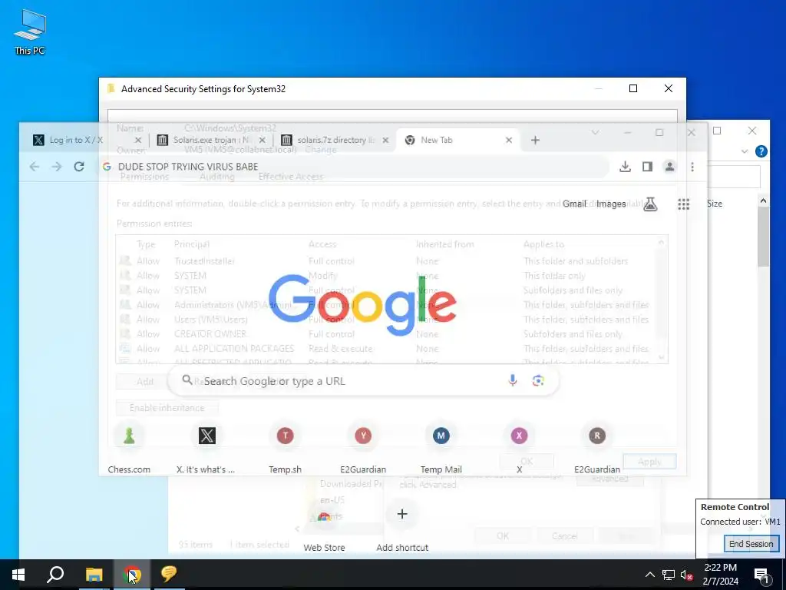Open This PC desktop icon
Screen dimensions: 786x590
pyautogui.click(x=30, y=32)
